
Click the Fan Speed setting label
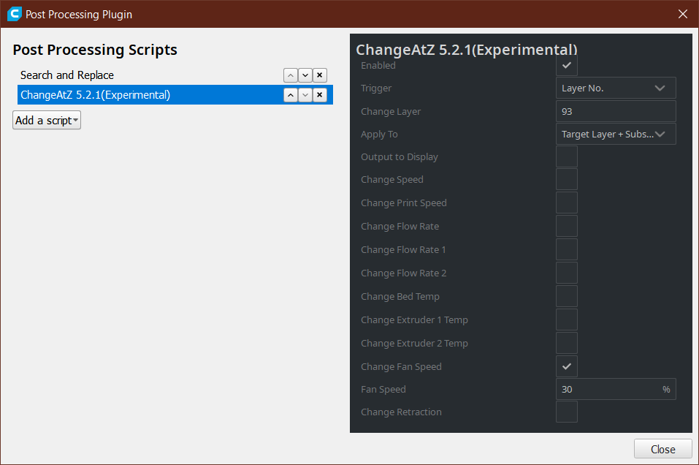(383, 389)
